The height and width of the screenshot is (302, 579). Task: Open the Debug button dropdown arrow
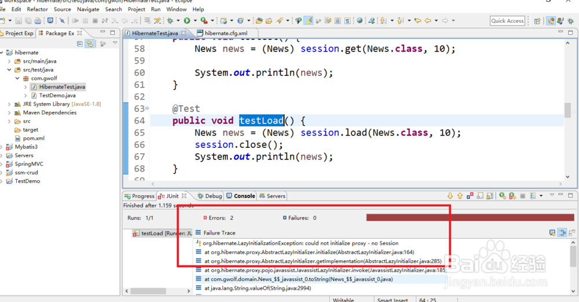click(x=178, y=21)
